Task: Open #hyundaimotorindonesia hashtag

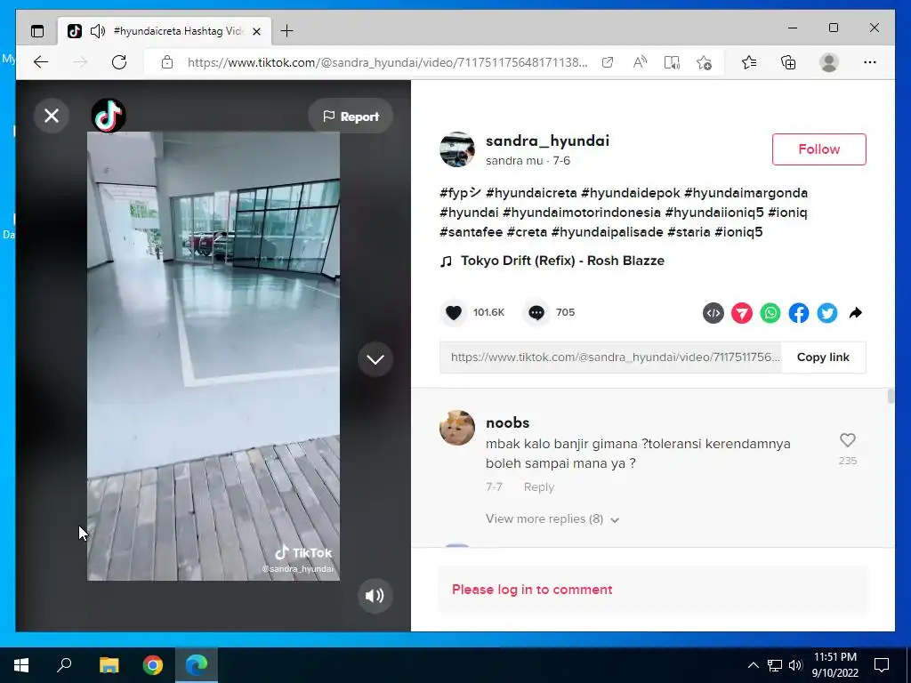Action: 582,213
